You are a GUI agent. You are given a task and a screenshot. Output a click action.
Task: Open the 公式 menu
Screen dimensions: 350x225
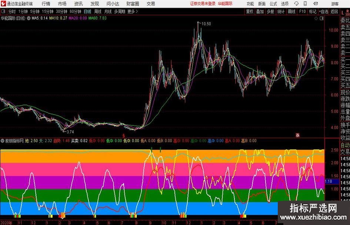(x=273, y=4)
